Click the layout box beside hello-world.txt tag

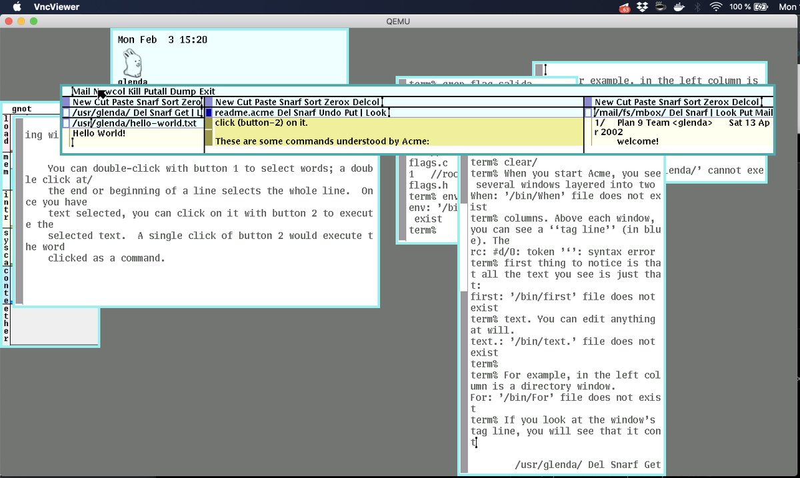(66, 123)
